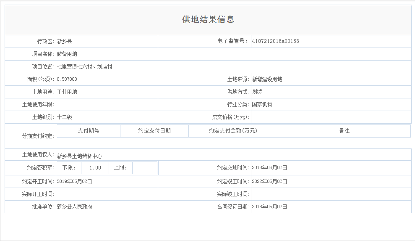Image resolution: width=415 pixels, height=241 pixels.
Task: Click the 土地用途 value 工业用地
Action: tap(67, 92)
